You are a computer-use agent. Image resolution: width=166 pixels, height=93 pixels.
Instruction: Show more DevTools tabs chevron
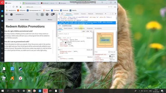click(x=106, y=14)
